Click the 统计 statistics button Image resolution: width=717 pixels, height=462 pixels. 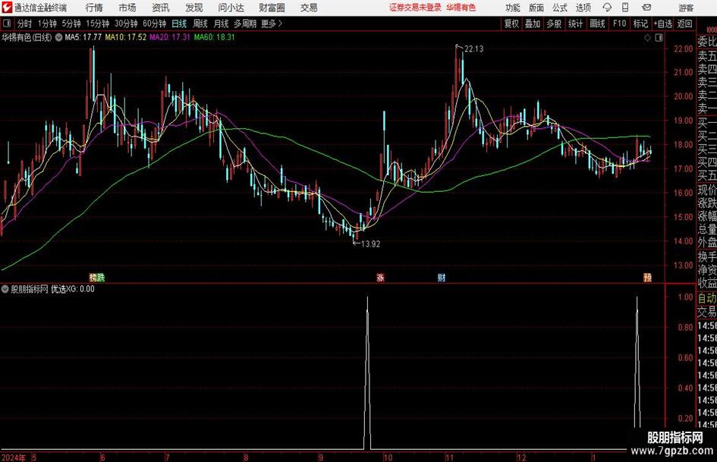click(575, 24)
